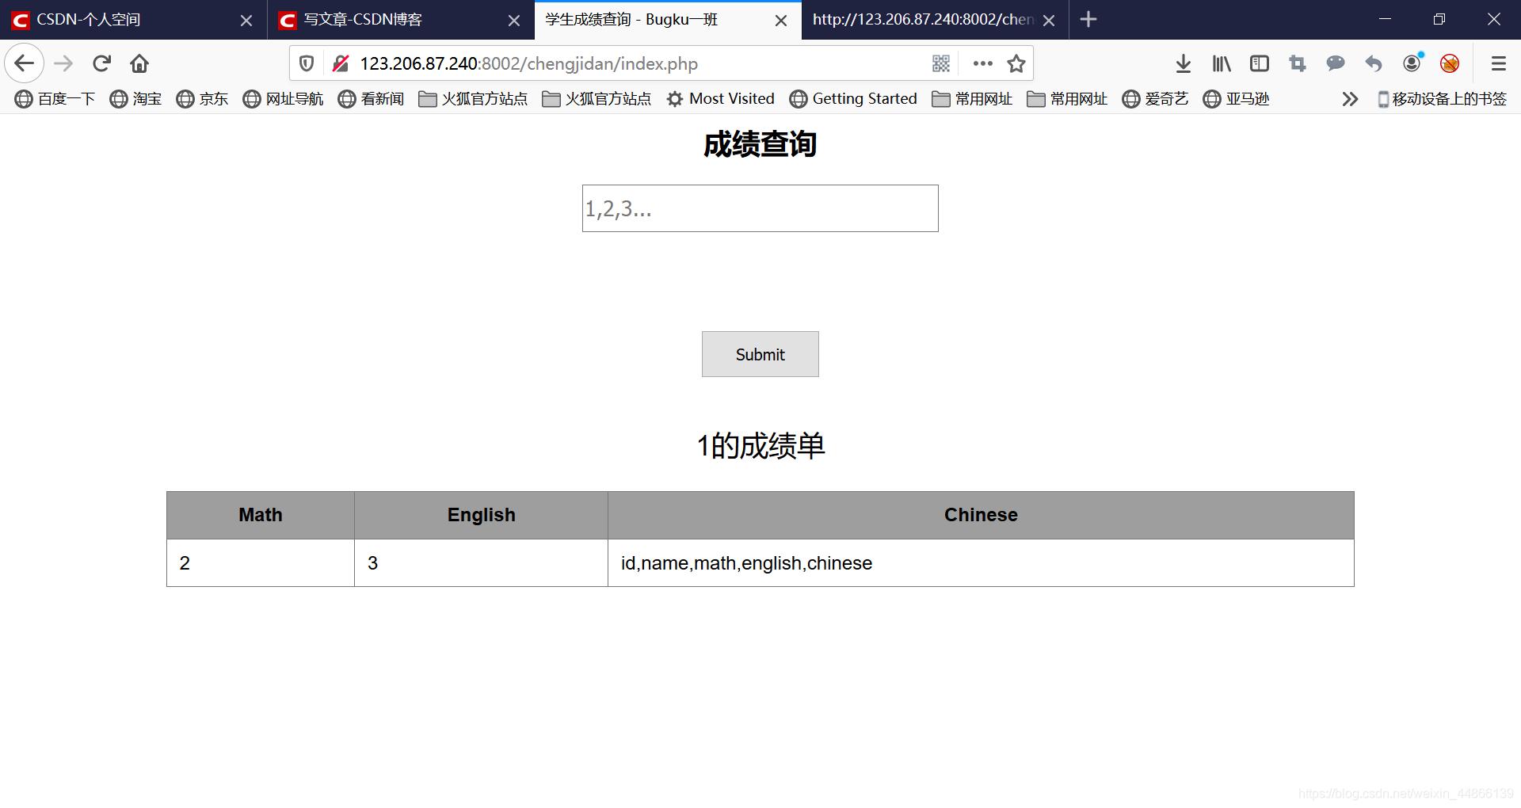
Task: Click the Submit button
Action: coord(760,354)
